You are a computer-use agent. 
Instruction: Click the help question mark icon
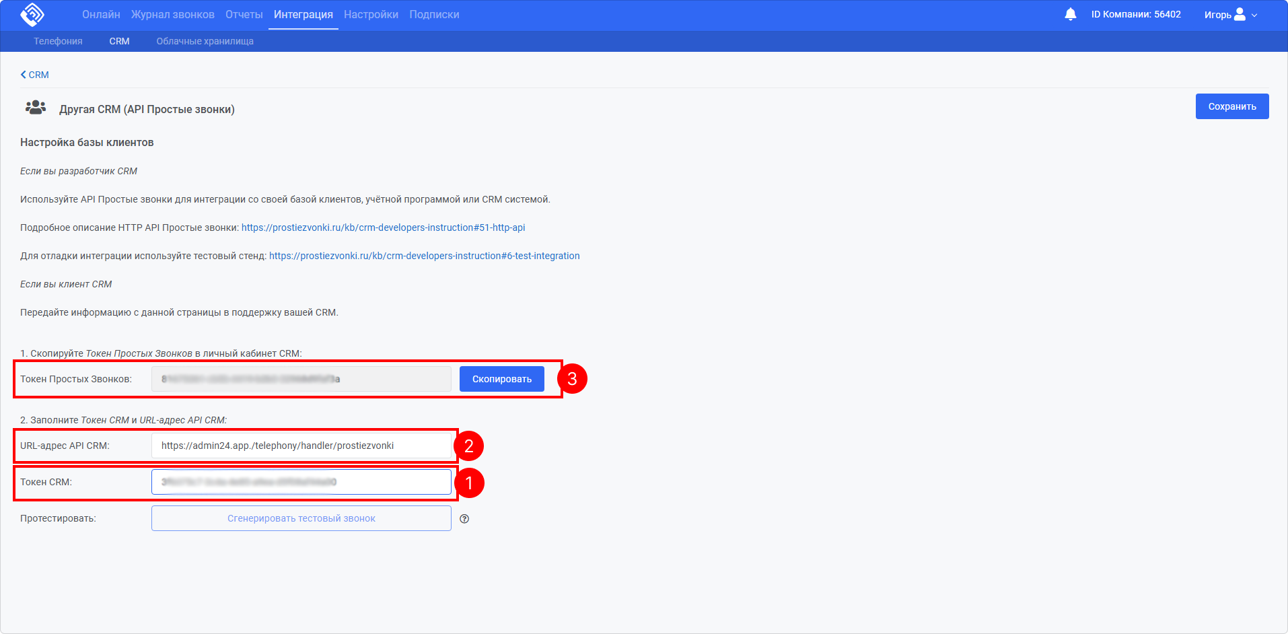point(464,519)
